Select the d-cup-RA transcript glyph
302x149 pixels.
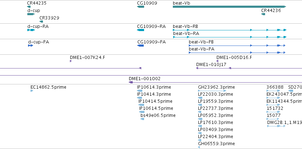31,30
